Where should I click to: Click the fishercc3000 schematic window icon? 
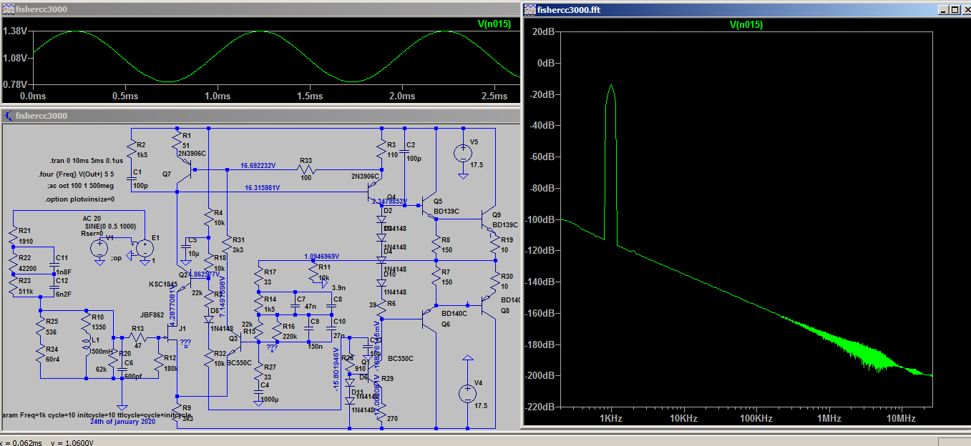pos(8,115)
